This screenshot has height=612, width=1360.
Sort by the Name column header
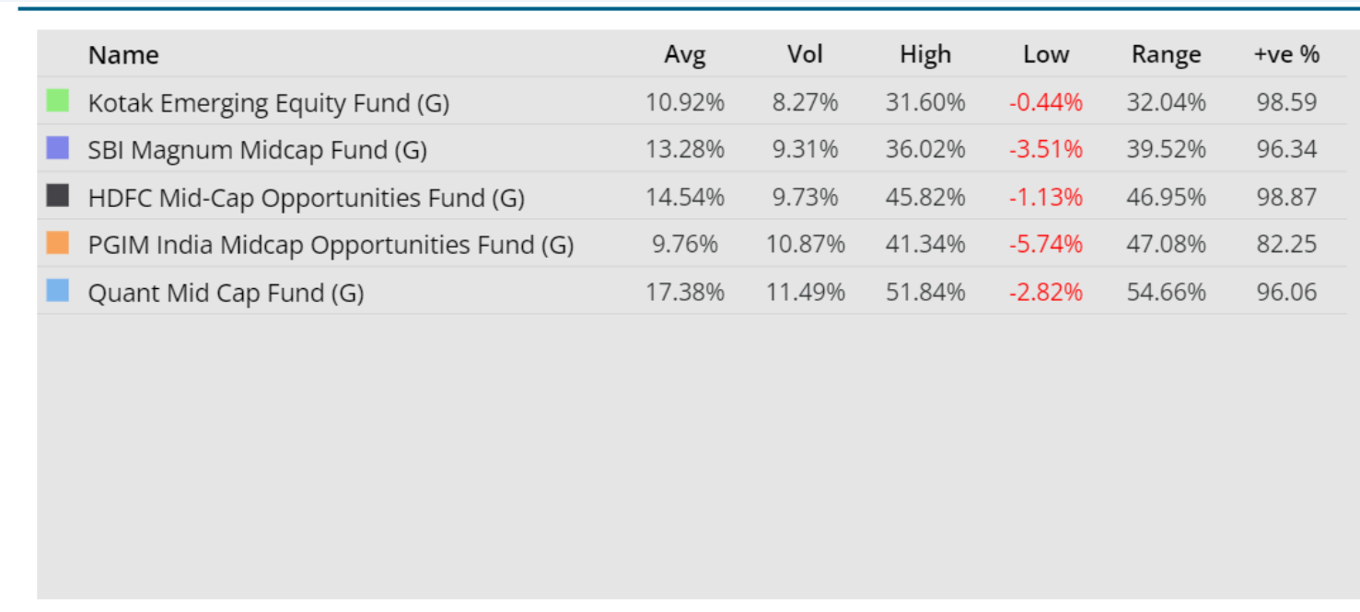123,55
